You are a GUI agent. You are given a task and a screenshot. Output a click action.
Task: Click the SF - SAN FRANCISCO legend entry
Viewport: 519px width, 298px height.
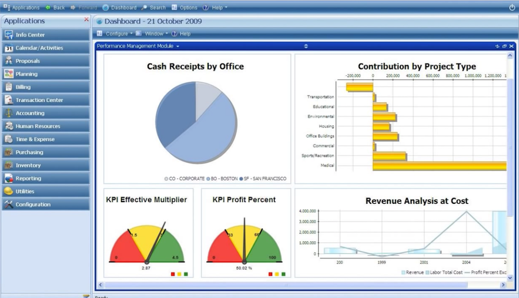pyautogui.click(x=263, y=178)
